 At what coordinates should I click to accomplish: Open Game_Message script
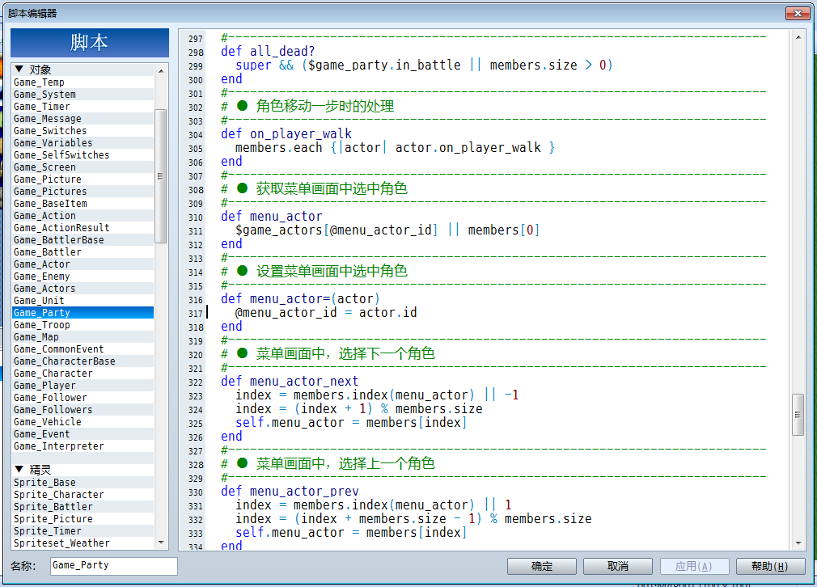coord(83,119)
